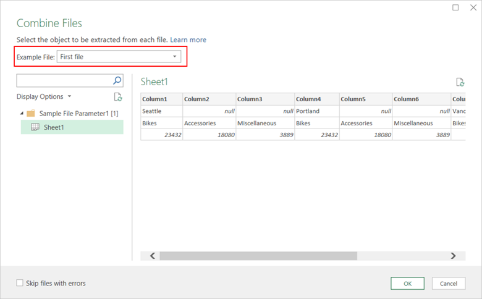Click 18080 value in Column2
The image size is (482, 299).
[x=209, y=135]
